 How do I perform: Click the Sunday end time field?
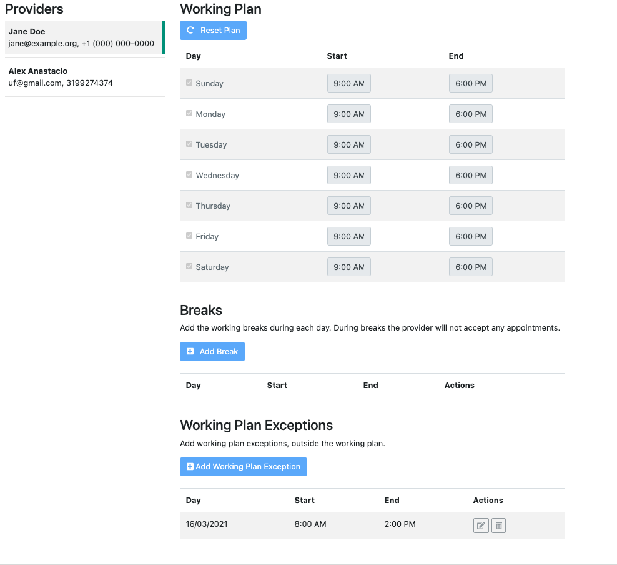pos(471,83)
